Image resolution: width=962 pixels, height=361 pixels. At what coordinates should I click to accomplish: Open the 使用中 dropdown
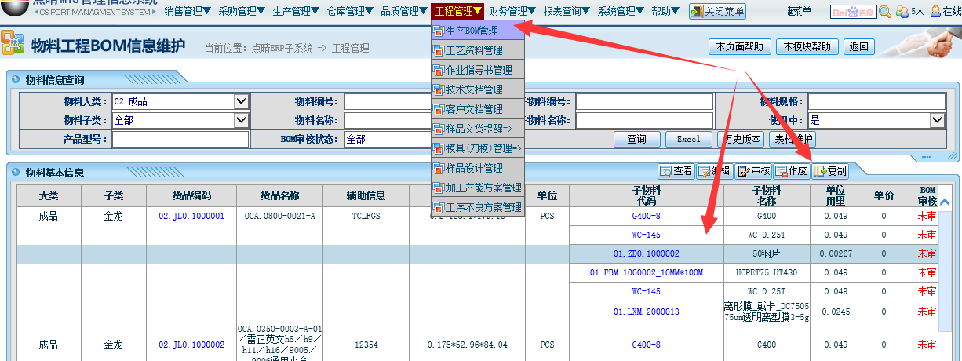tap(937, 120)
